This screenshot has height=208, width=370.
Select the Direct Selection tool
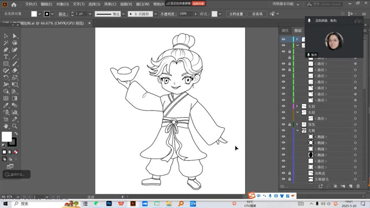click(x=15, y=36)
